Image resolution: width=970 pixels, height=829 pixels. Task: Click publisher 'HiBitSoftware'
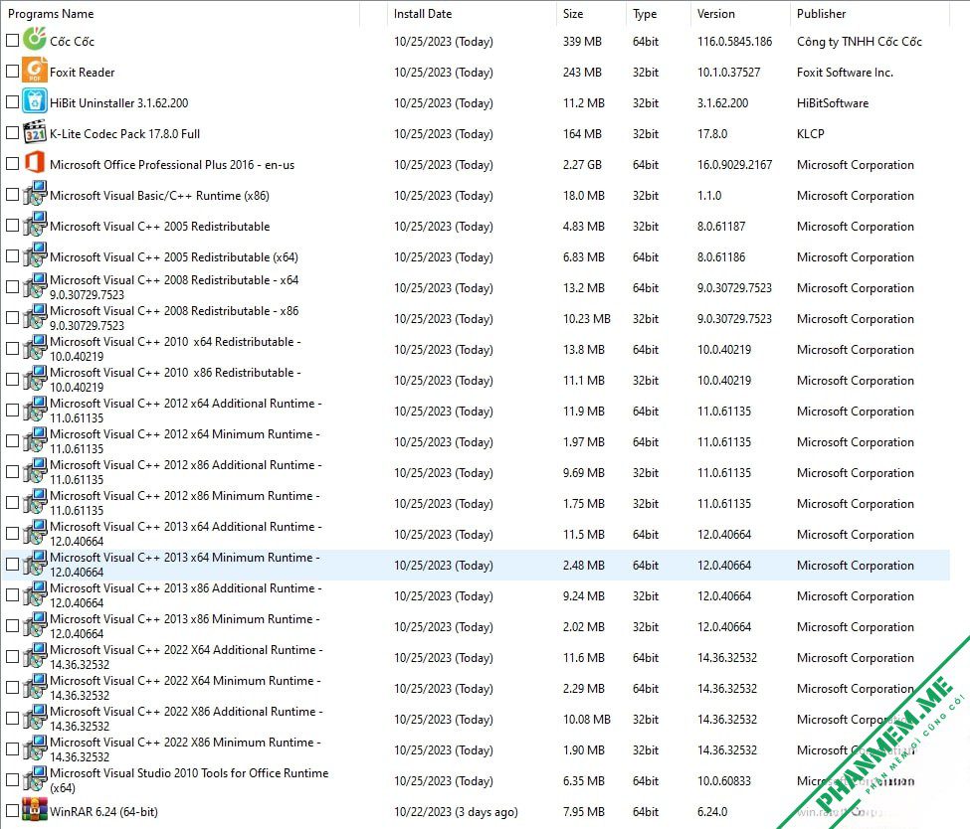833,103
